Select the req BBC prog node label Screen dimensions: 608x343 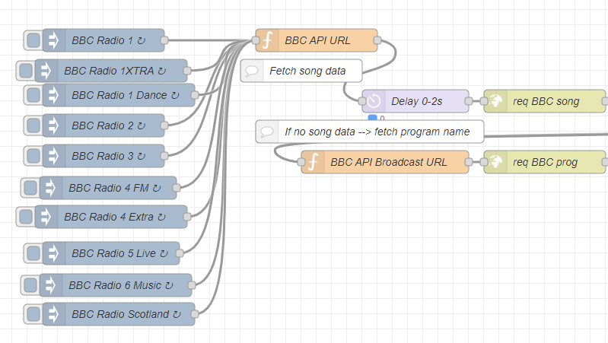pos(545,163)
